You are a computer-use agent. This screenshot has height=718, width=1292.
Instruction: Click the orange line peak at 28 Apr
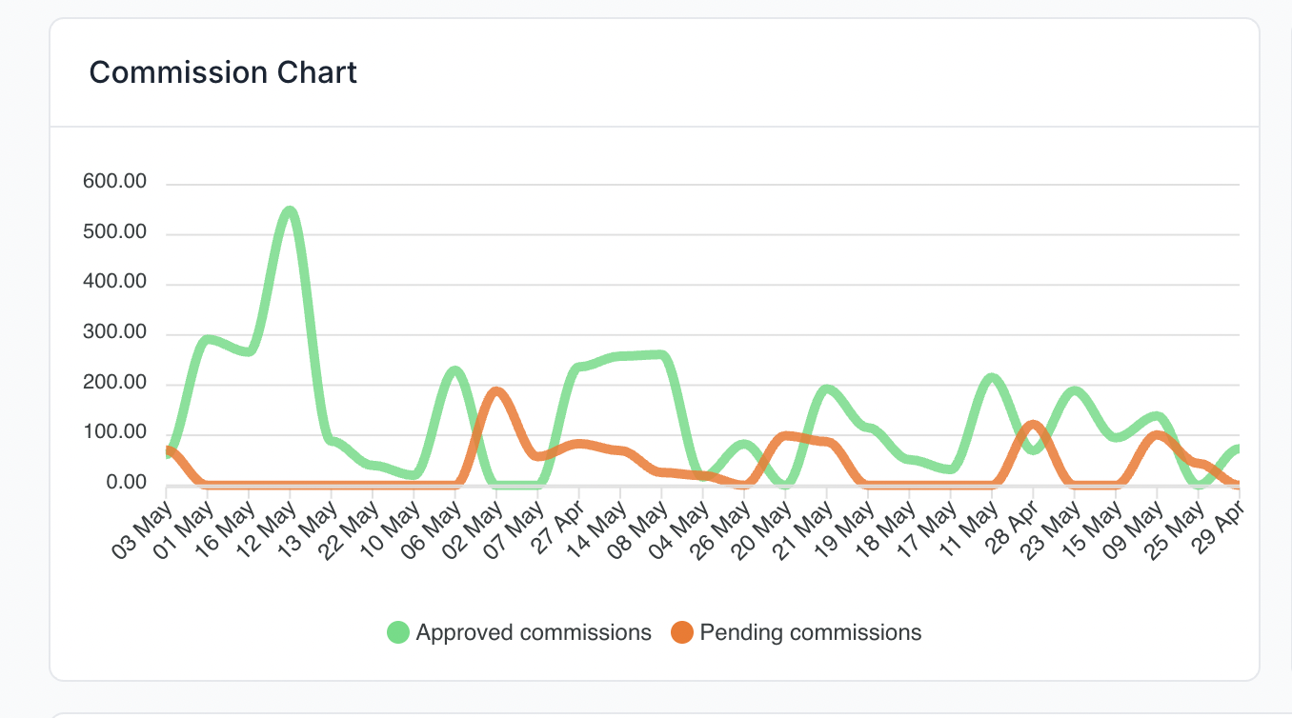[1034, 425]
